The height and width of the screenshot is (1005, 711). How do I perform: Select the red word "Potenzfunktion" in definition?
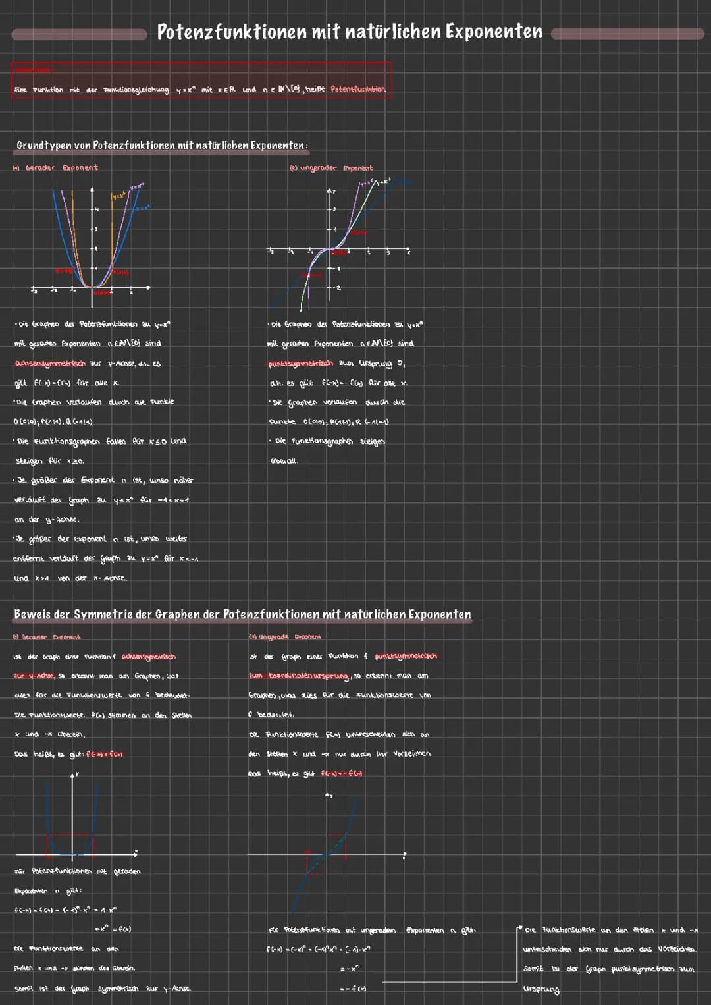tap(358, 89)
